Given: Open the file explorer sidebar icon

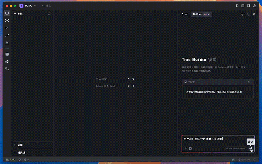Looking at the screenshot, I should (7, 13).
